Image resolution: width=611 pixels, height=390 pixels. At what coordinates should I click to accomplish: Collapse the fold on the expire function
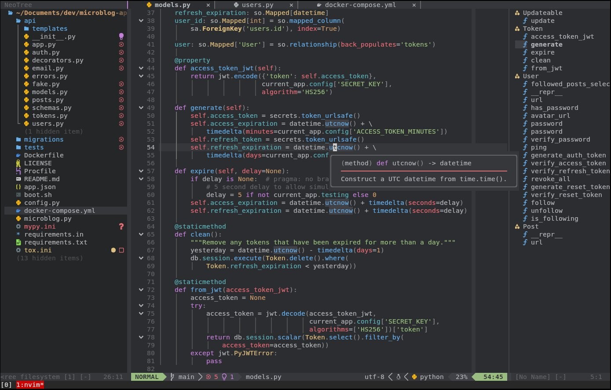click(141, 171)
